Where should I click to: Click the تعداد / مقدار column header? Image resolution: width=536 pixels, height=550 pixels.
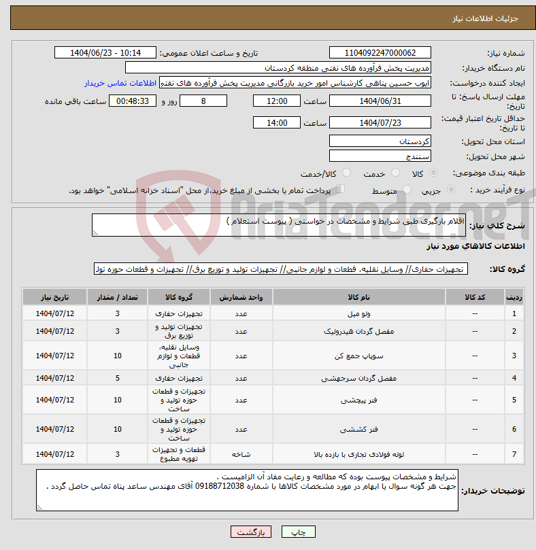coord(117,297)
